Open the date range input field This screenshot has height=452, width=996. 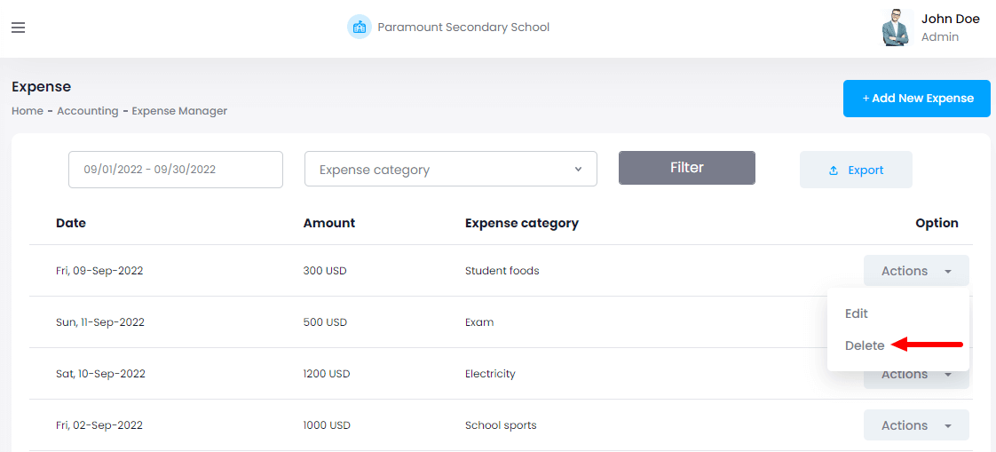tap(176, 170)
